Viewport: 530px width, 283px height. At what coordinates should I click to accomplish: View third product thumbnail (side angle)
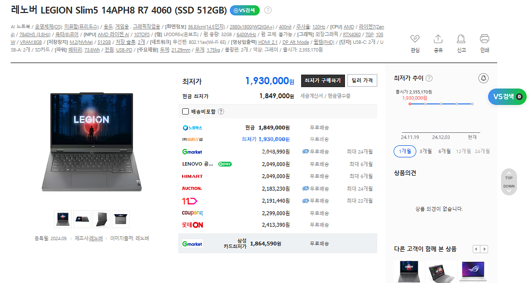[x=101, y=219]
